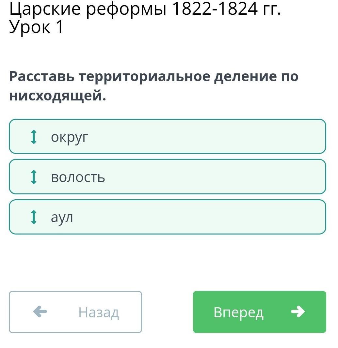Click the reorder arrow icon beside аул
Image resolution: width=338 pixels, height=348 pixels.
click(x=34, y=217)
